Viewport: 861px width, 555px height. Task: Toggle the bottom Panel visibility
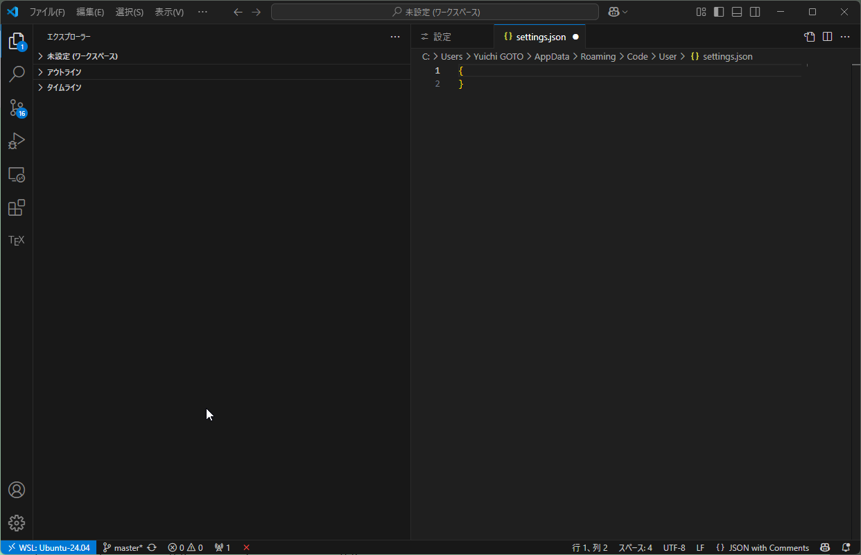[737, 12]
